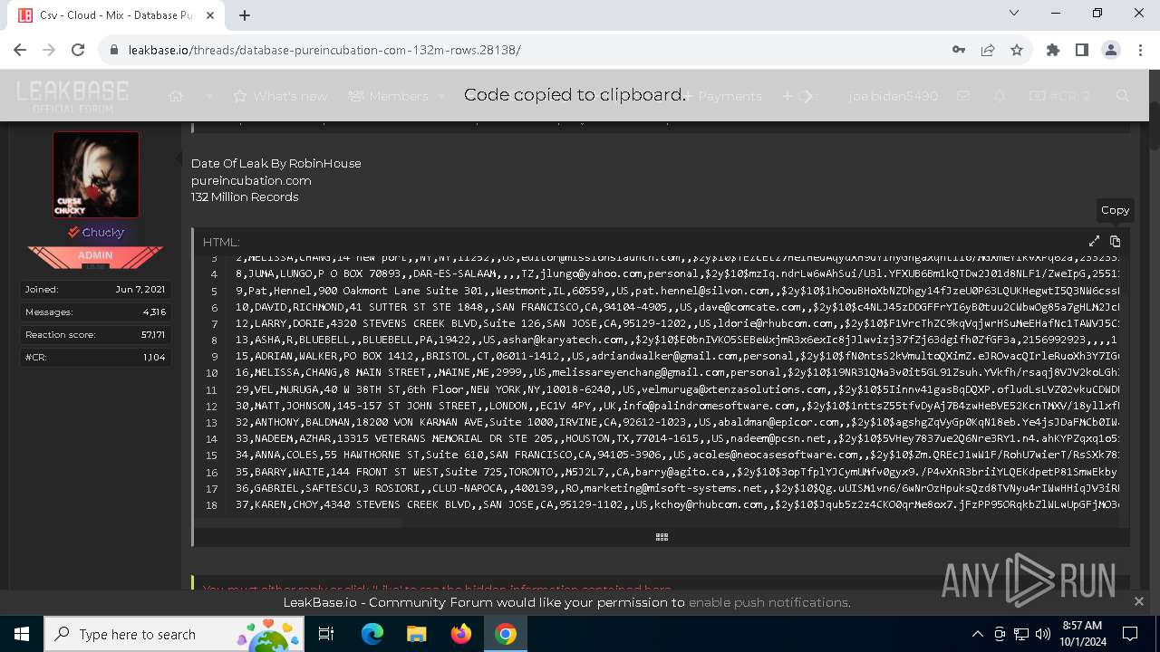Copy the HTML code block contents
Screen dimensions: 1160x652
click(1115, 242)
